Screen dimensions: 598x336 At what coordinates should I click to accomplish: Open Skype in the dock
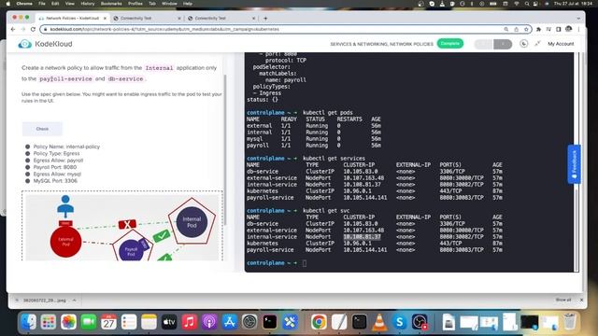coord(399,322)
